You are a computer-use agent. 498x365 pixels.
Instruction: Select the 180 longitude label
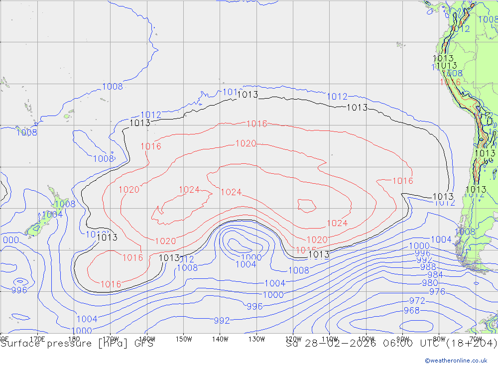74,339
